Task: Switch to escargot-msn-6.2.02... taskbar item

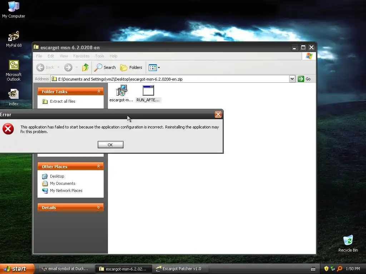Action: click(x=123, y=269)
